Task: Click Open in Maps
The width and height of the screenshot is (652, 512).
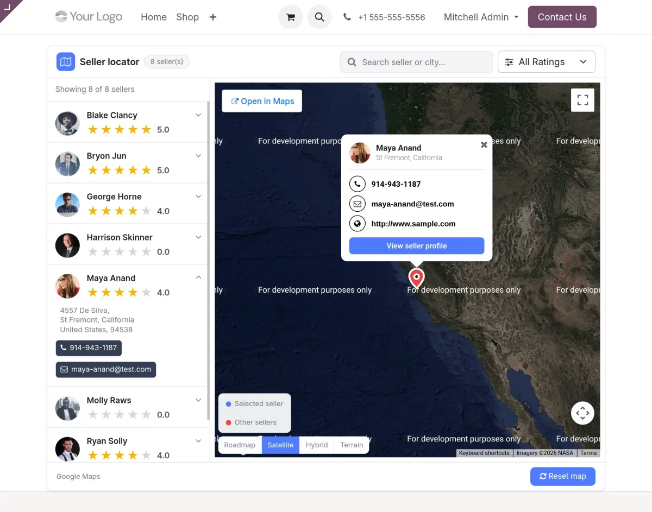Action: click(262, 101)
